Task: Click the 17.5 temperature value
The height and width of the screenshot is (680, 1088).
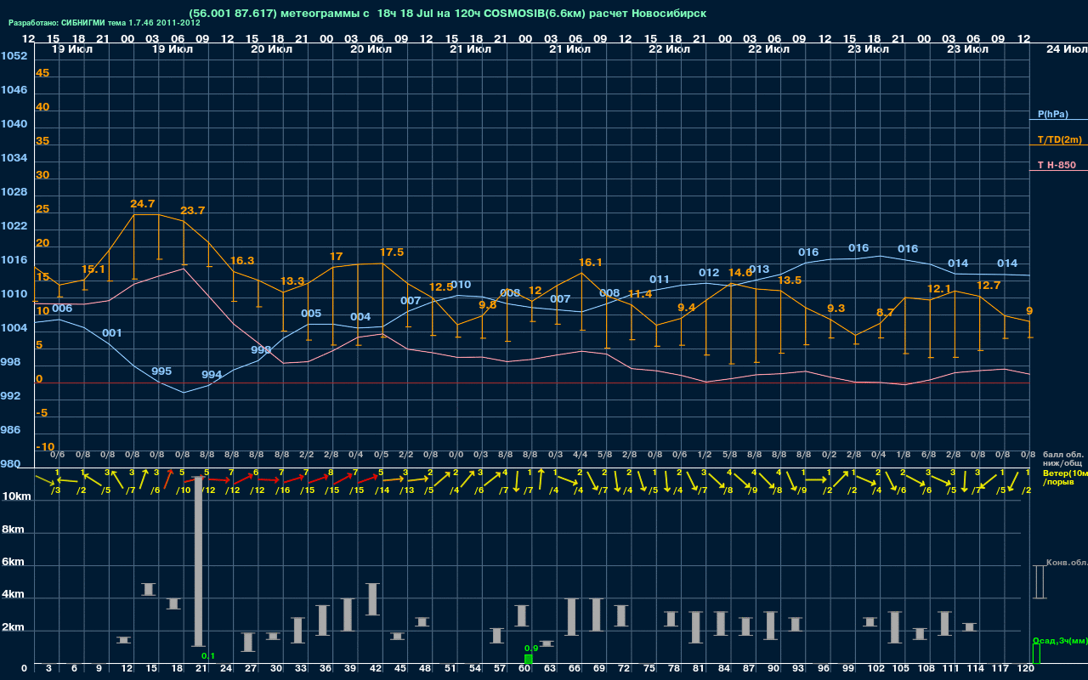Action: coord(392,252)
